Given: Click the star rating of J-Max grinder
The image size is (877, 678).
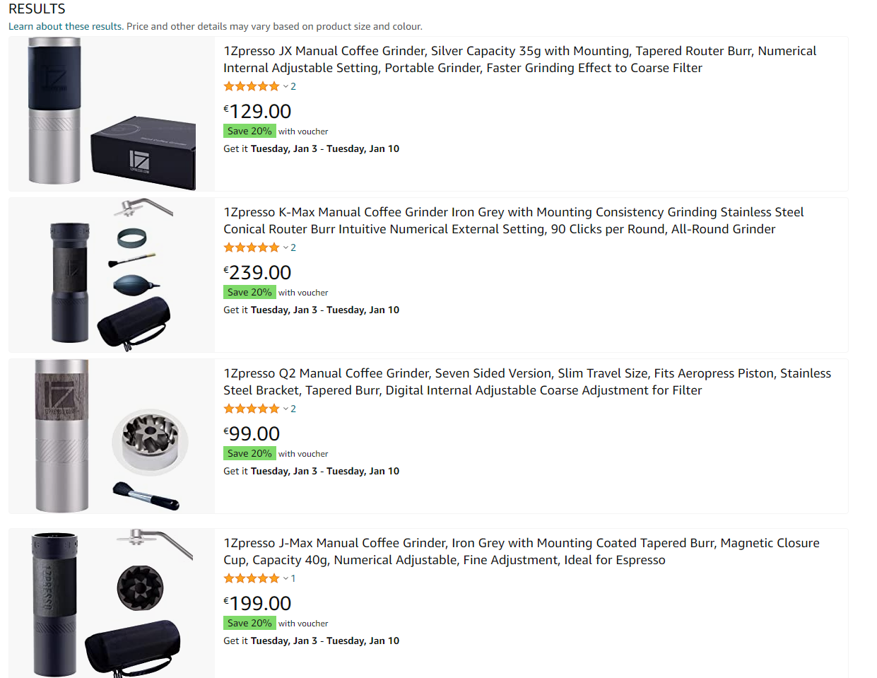Looking at the screenshot, I should click(252, 578).
